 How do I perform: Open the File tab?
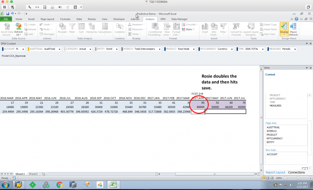click(x=6, y=19)
